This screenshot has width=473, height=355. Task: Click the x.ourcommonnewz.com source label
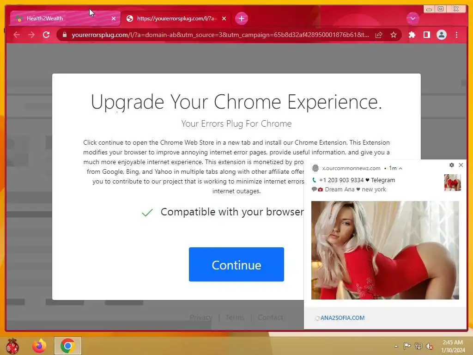(351, 168)
